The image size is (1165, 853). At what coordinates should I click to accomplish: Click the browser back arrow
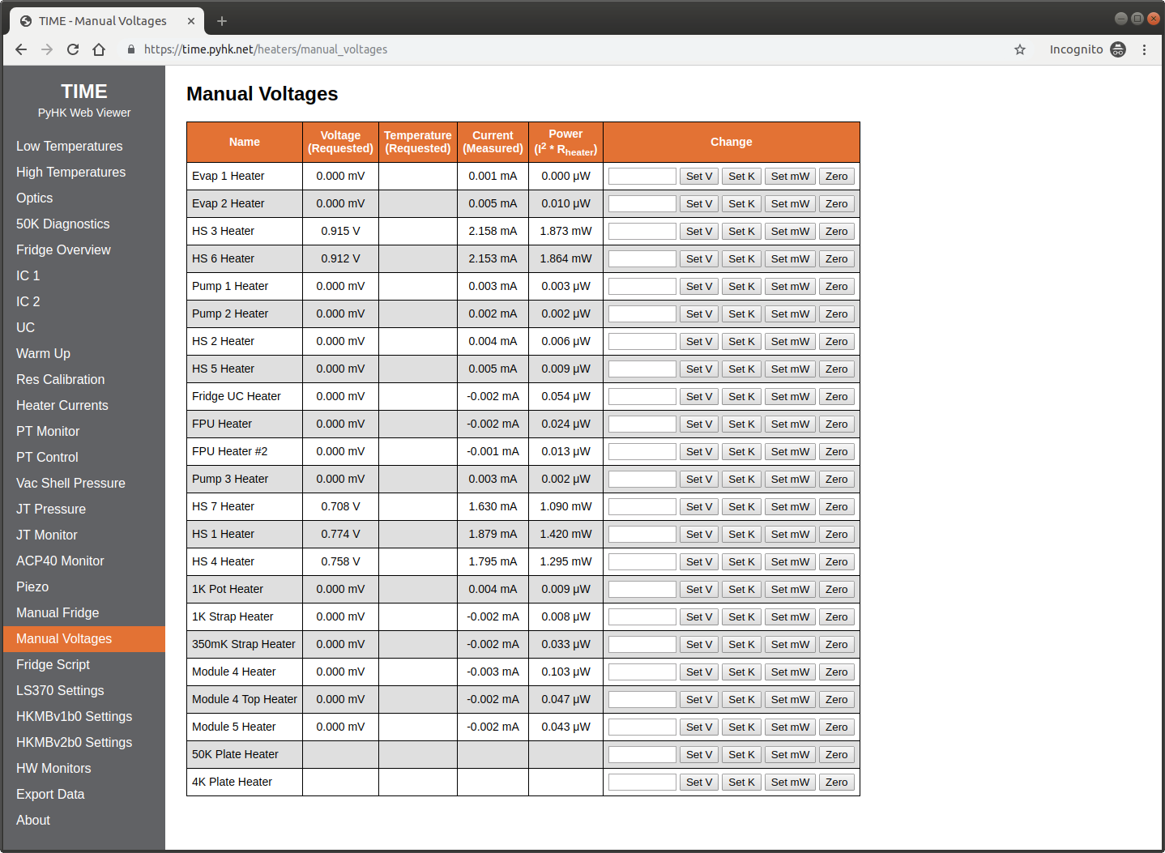[x=21, y=49]
